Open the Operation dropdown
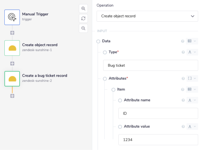 147,16
